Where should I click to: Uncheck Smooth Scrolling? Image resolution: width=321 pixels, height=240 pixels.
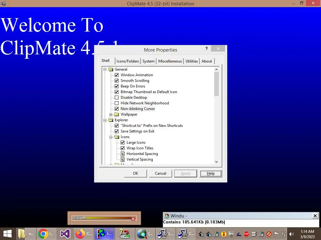click(x=117, y=81)
